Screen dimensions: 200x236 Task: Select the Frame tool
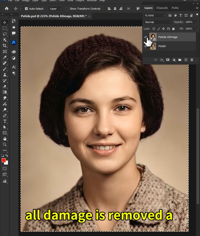pos(5,52)
